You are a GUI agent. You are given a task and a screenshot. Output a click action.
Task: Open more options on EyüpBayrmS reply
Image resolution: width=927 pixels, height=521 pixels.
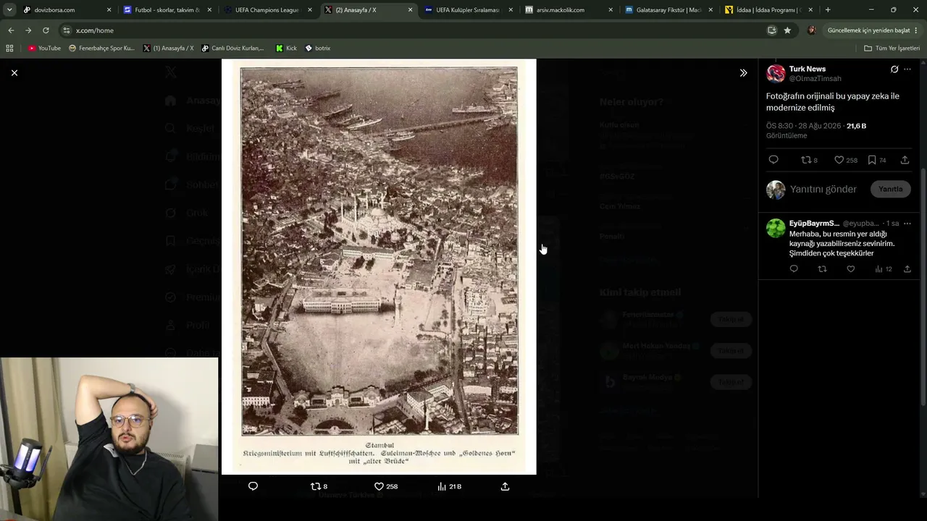907,224
